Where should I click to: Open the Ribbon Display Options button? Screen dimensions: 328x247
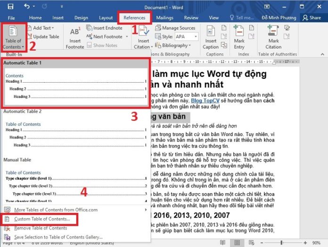(267, 7)
